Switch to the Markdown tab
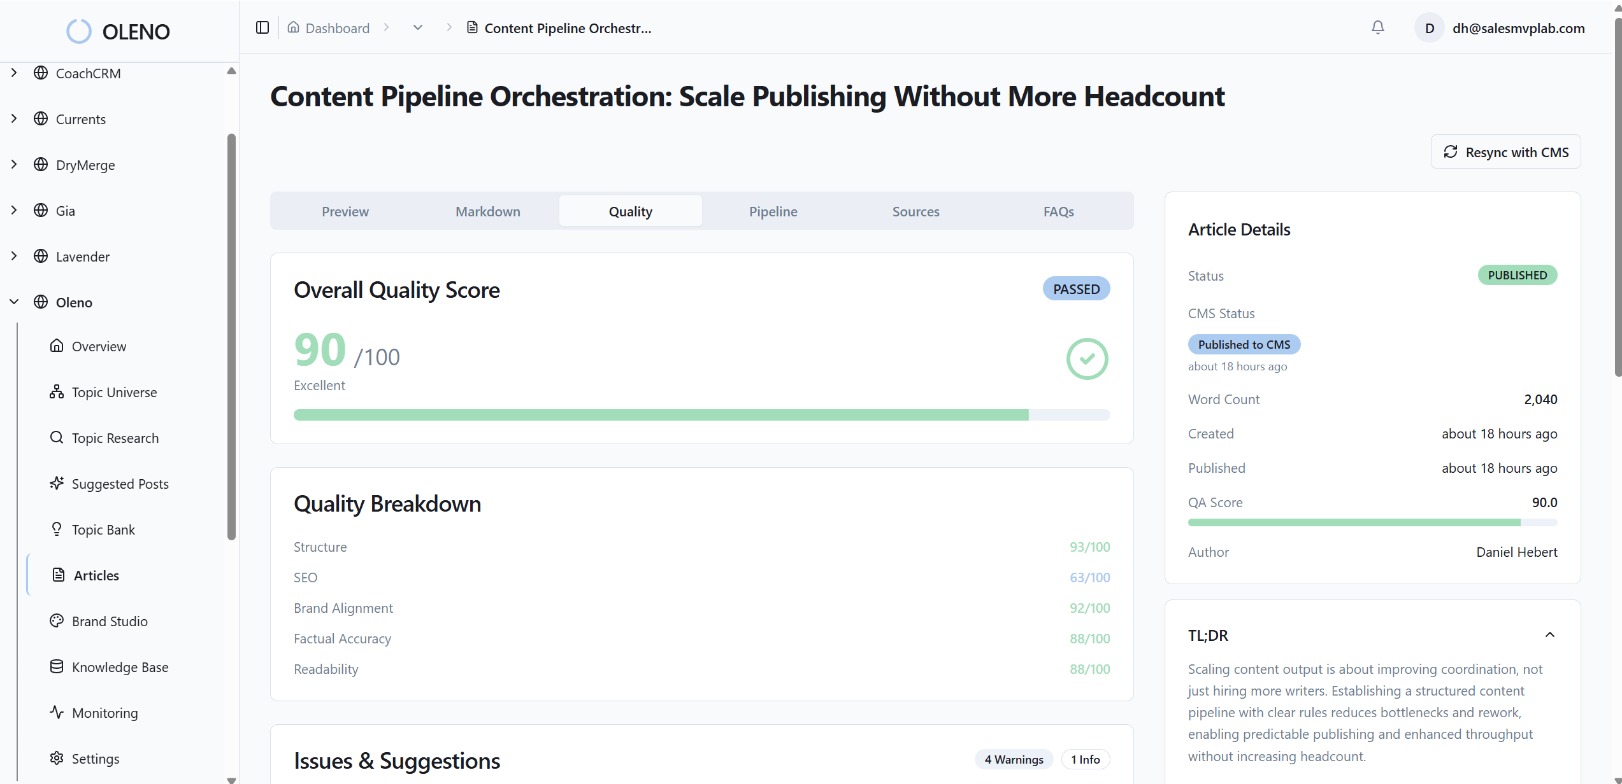This screenshot has width=1622, height=784. [x=487, y=211]
